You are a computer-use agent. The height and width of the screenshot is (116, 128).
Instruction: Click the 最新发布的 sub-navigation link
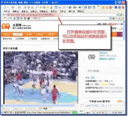[7, 39]
